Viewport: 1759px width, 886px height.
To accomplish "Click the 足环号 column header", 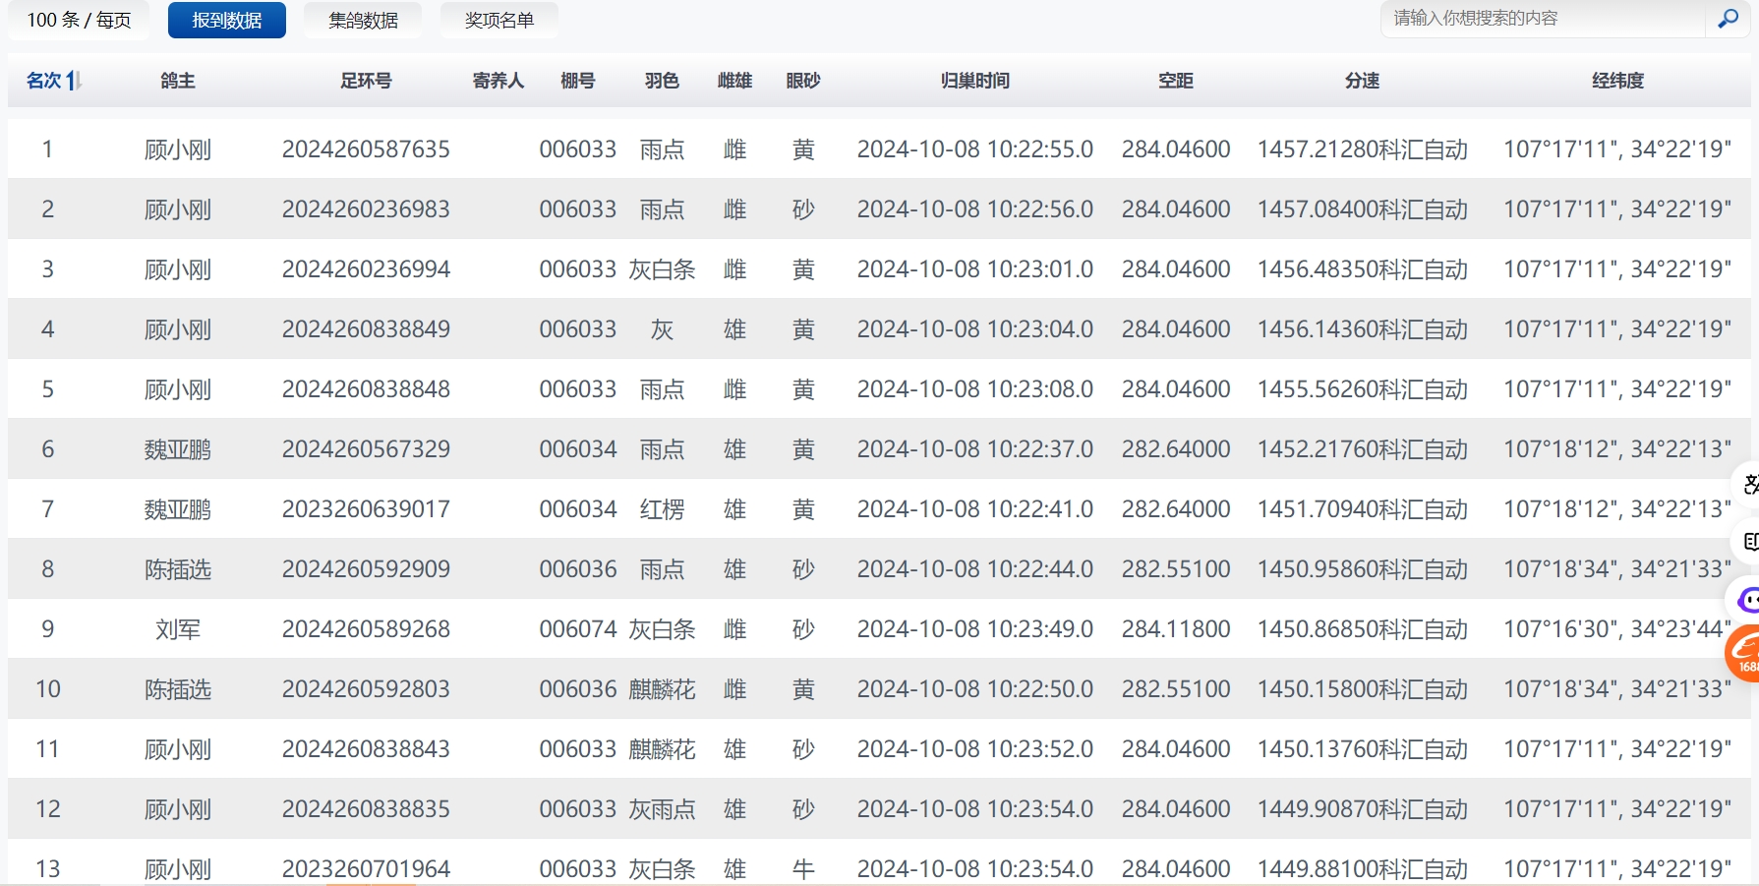I will (x=366, y=81).
